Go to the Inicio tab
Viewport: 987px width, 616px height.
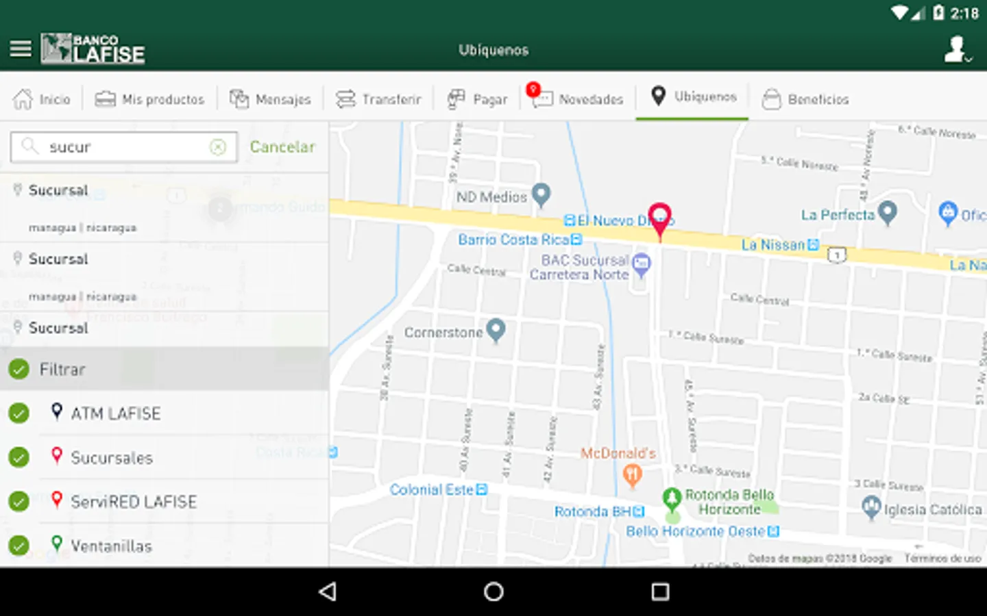(42, 99)
